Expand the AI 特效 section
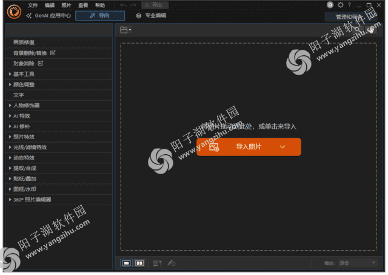The height and width of the screenshot is (275, 388). 59,116
